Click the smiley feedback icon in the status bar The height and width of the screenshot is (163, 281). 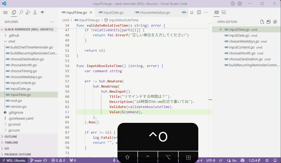(x=267, y=160)
